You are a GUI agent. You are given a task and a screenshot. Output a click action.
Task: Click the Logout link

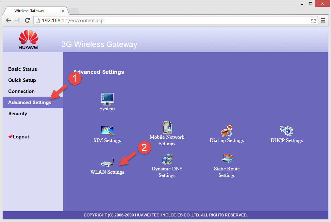(x=21, y=136)
